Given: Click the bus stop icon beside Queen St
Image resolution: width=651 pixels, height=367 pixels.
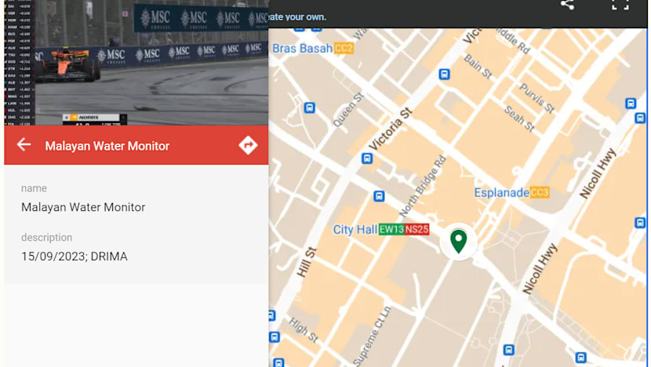Looking at the screenshot, I should click(309, 107).
